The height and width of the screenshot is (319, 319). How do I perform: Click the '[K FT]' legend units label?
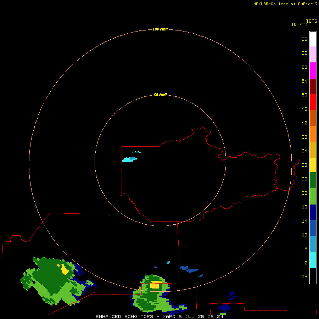pos(300,25)
